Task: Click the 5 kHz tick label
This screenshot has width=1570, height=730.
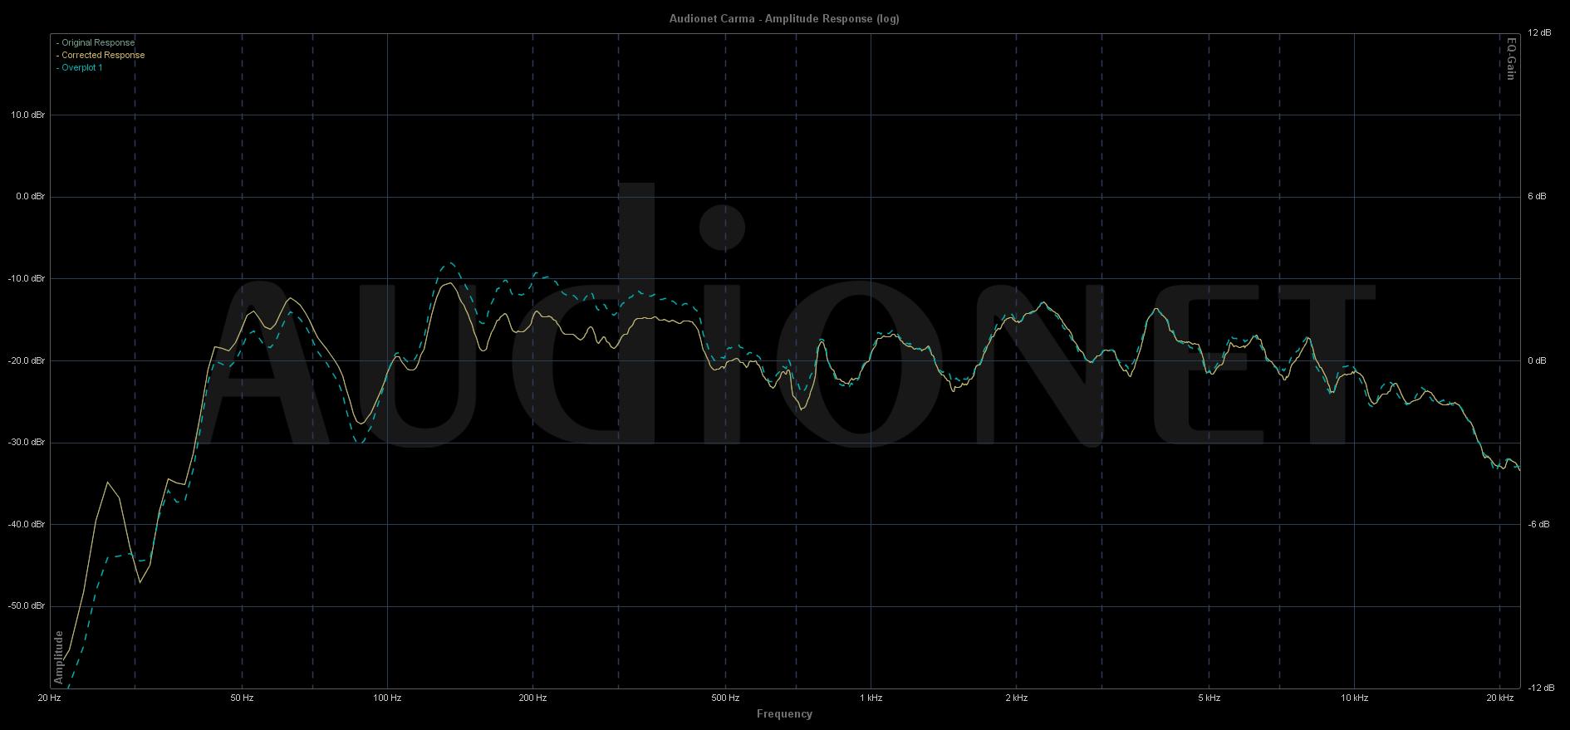Action: coord(1209,698)
